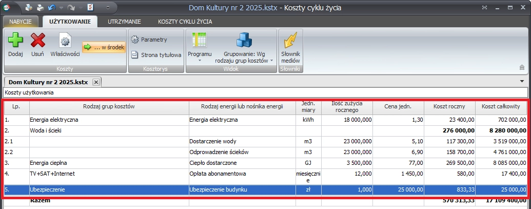This screenshot has height=209, width=531.
Task: Open document tab list dropdown arrow
Action: point(522,81)
